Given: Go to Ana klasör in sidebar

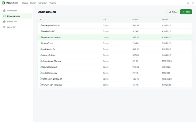Looking at the screenshot, I should click(17, 11).
